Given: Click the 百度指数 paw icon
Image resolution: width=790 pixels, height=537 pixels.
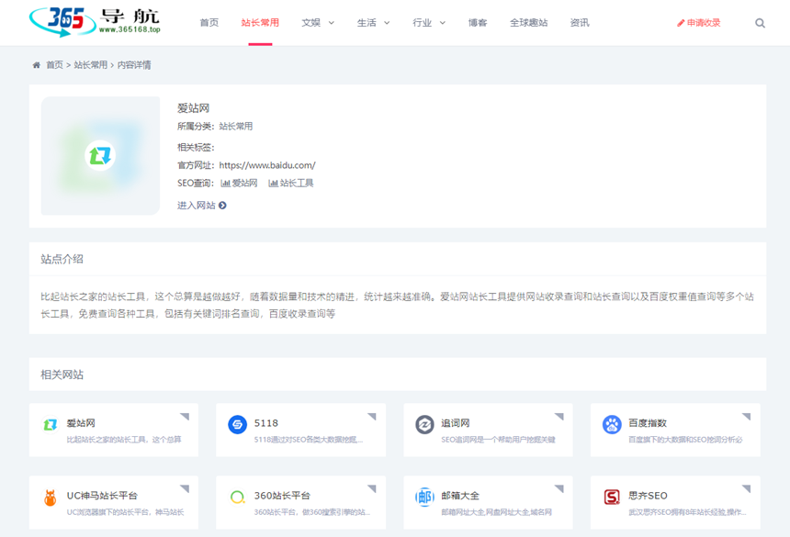Looking at the screenshot, I should pos(612,425).
